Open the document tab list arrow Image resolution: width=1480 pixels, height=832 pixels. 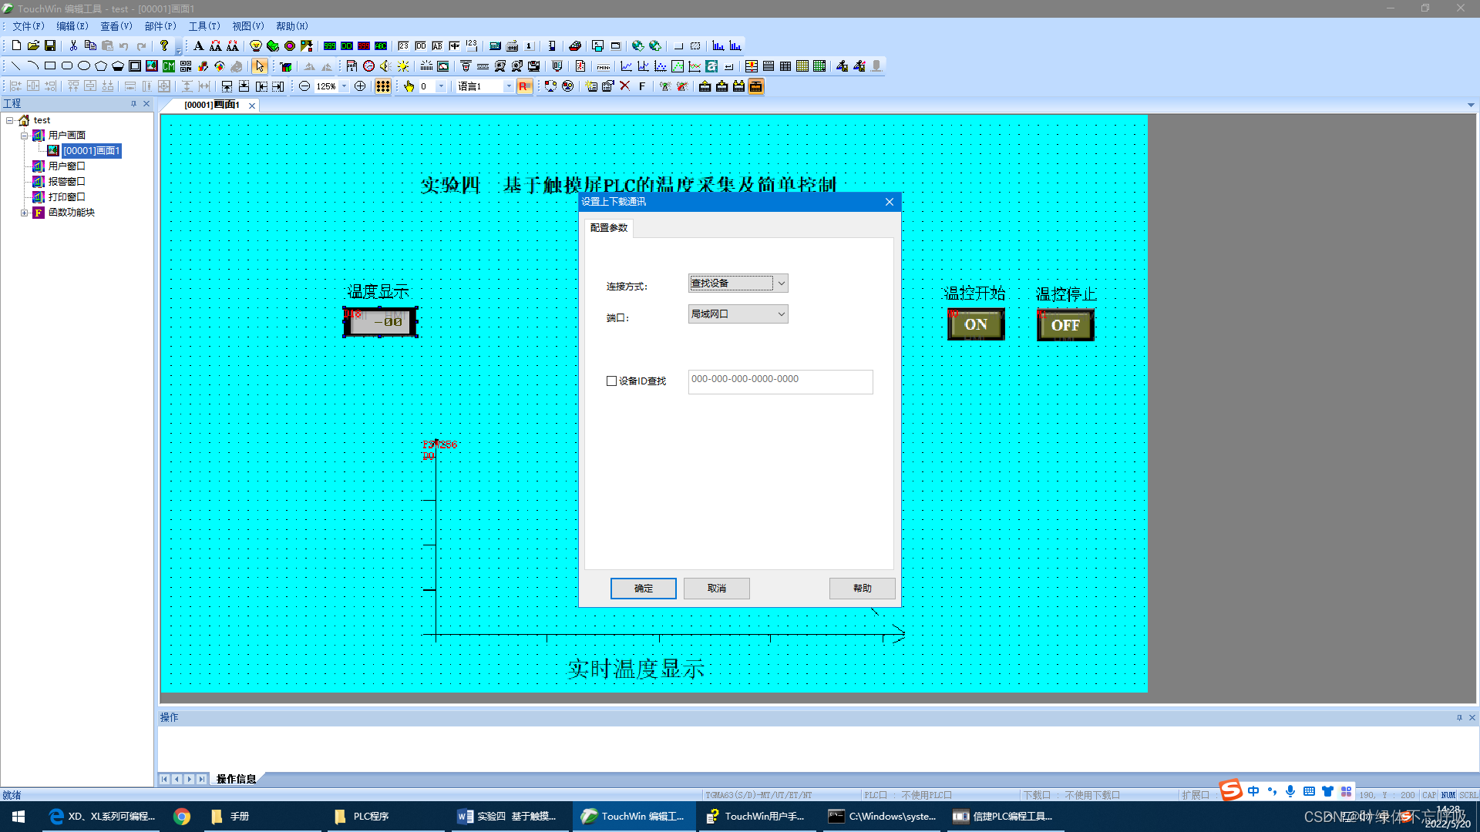pyautogui.click(x=1471, y=105)
